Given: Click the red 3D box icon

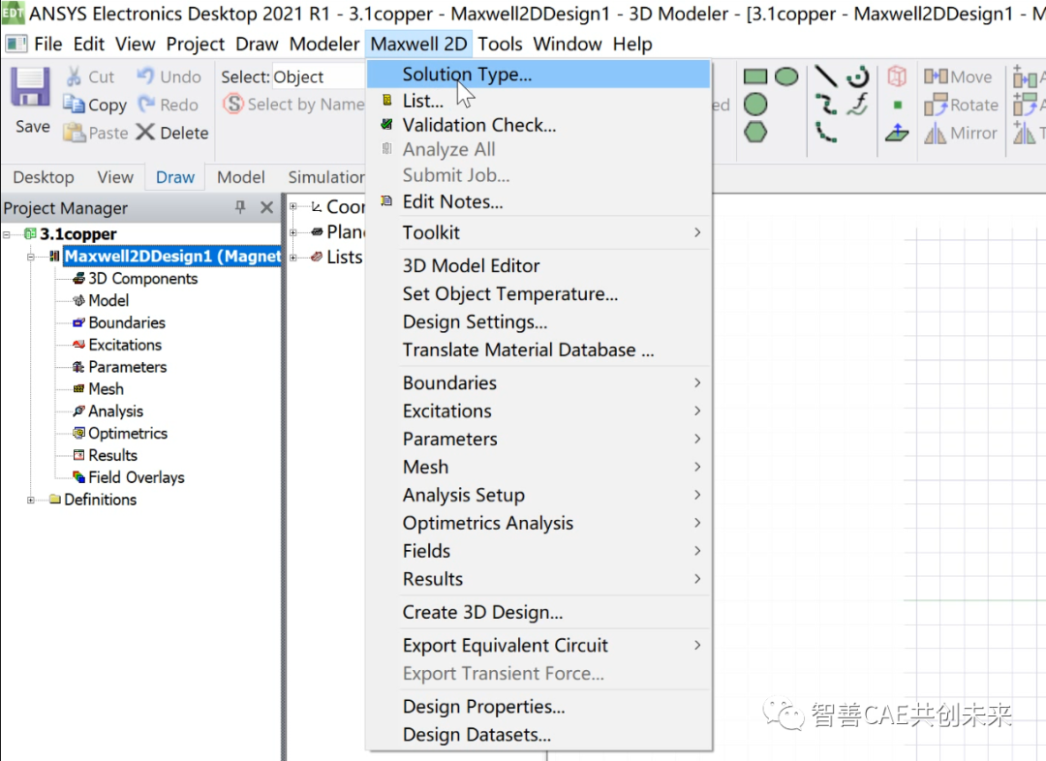Looking at the screenshot, I should click(x=897, y=76).
